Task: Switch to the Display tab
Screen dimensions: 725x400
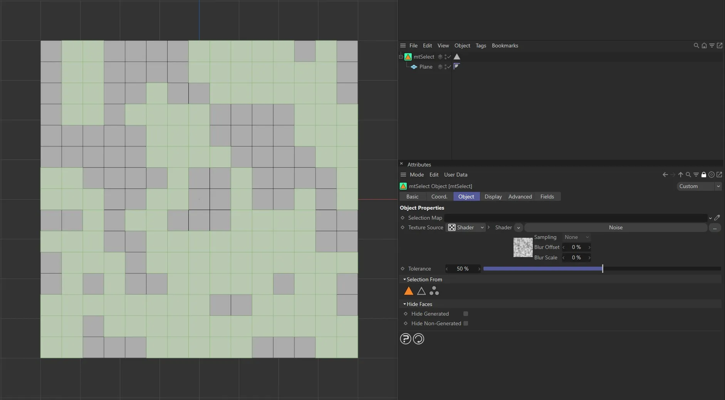Action: coord(493,197)
